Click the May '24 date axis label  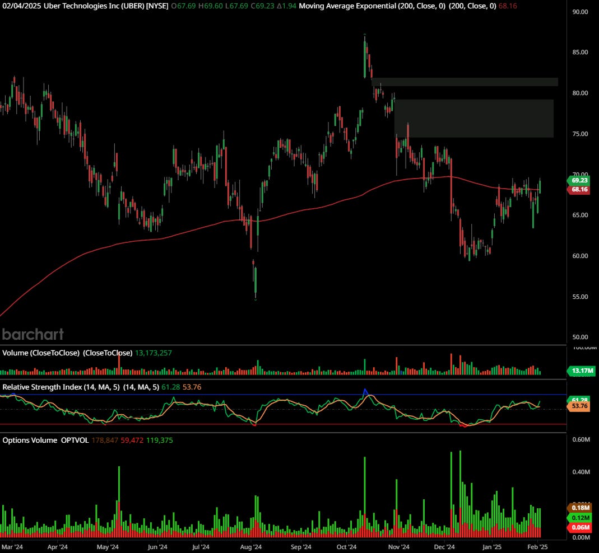(x=108, y=547)
